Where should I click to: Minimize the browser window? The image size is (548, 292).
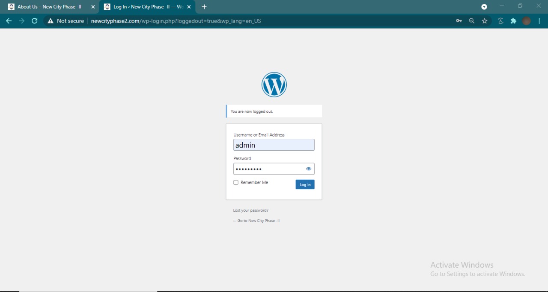(x=502, y=6)
